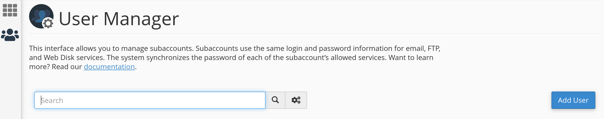Image resolution: width=604 pixels, height=119 pixels.
Task: Select the three-person group icon in sidebar
Action: (10, 35)
